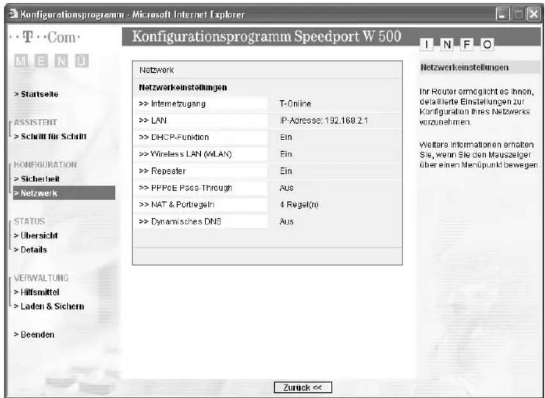Open the Details status page
545x398 pixels.
30,250
